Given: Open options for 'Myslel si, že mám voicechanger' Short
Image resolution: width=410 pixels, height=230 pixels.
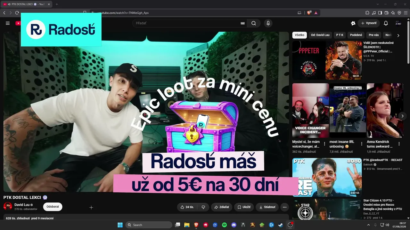Looking at the screenshot, I should coord(324,144).
